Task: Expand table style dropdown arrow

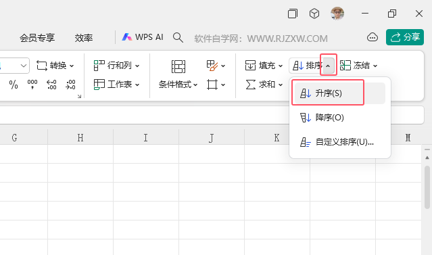Action: [223, 66]
